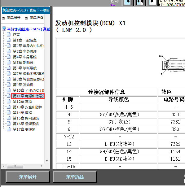185x187 pixels.
Task: Click the page icon beside 第3章 车身修理
Action: 9,51
